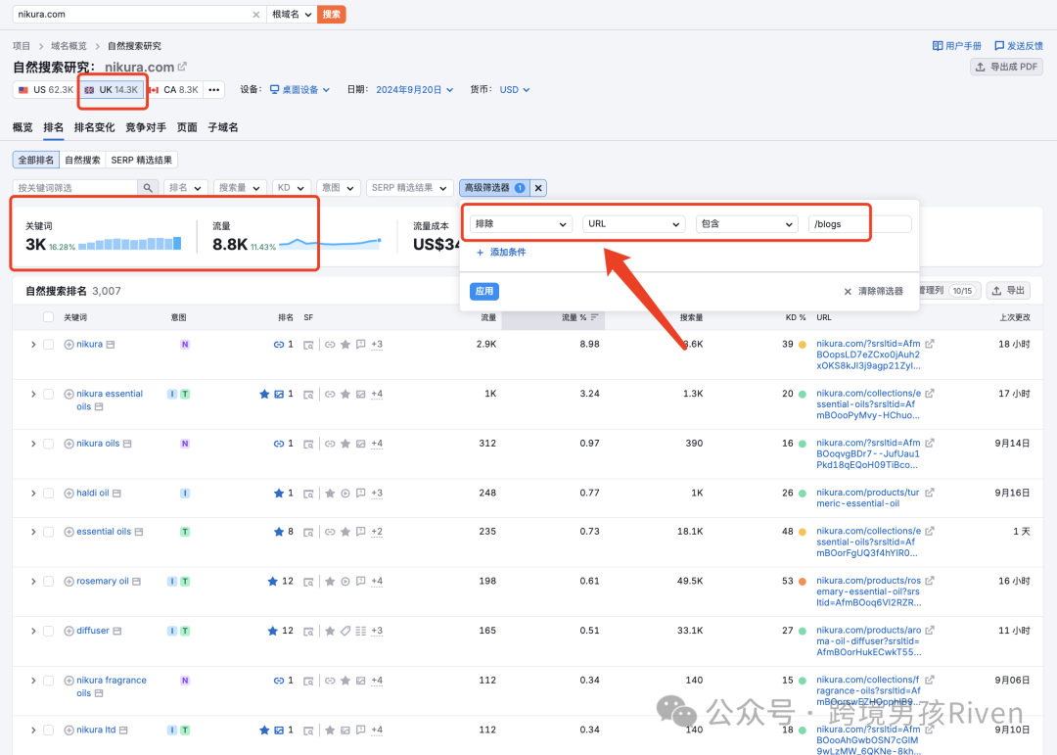The width and height of the screenshot is (1057, 755).
Task: Click the keywords trend bar chart
Action: (x=129, y=244)
